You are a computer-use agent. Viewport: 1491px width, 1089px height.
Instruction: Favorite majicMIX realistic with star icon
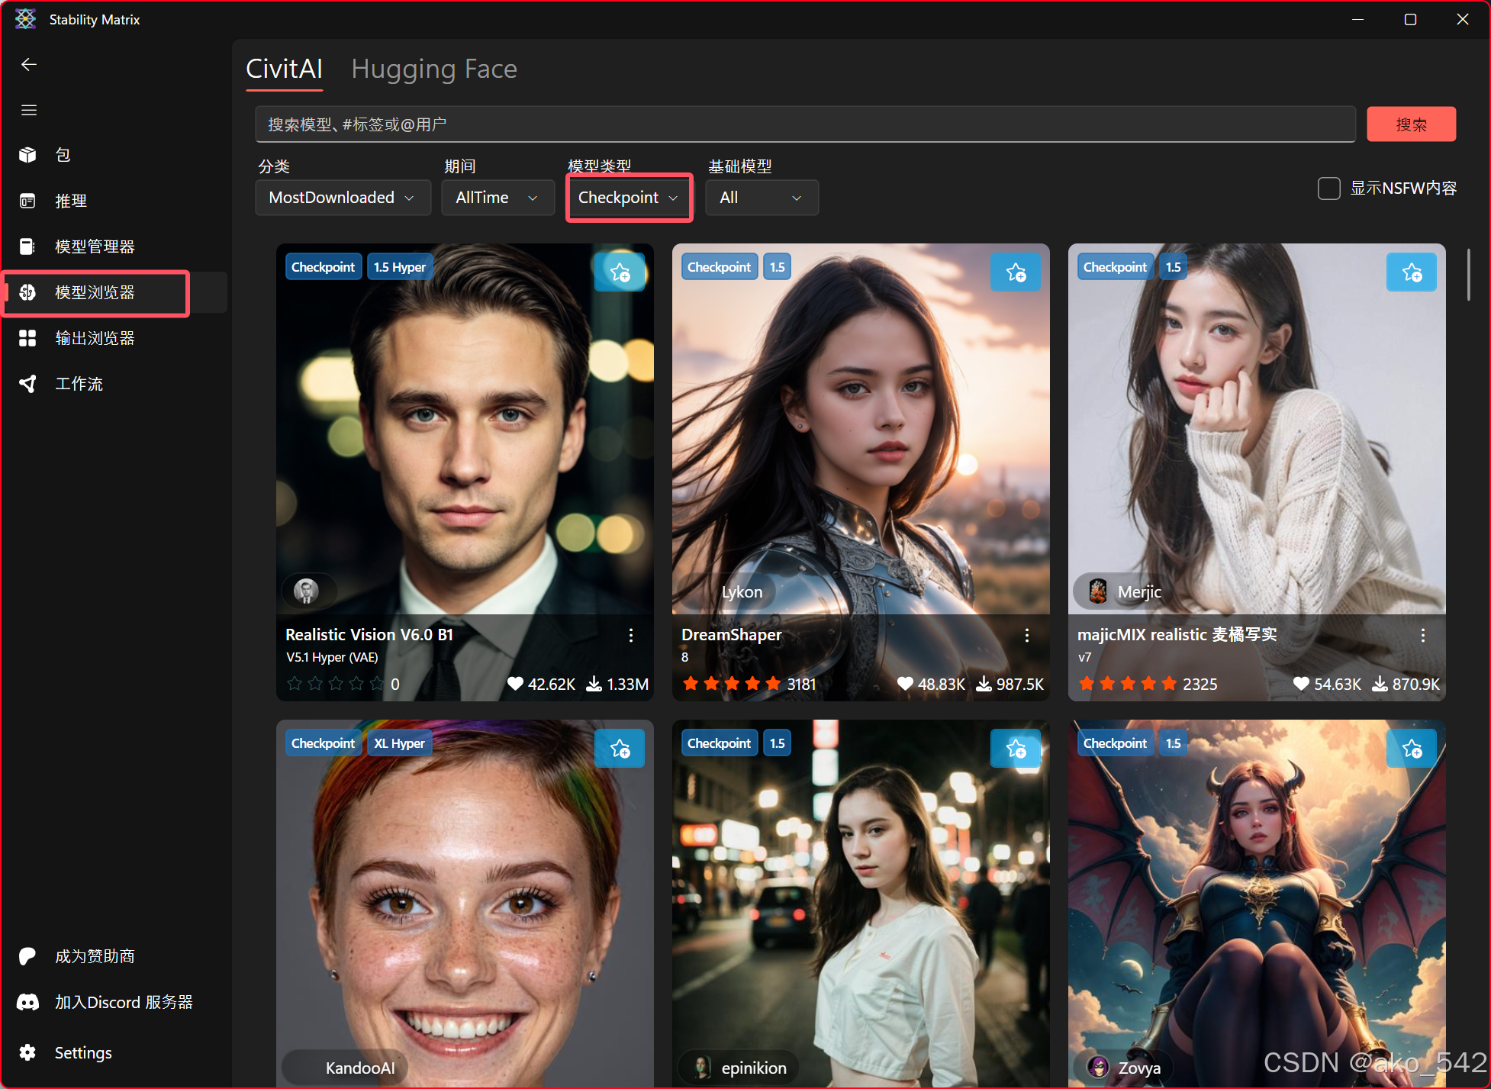tap(1412, 272)
